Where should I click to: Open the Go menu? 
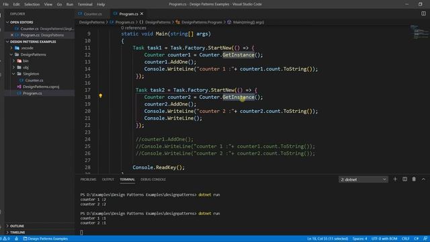59,4
